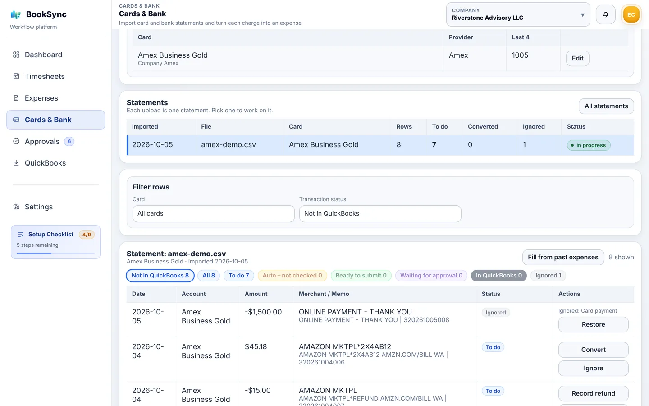The image size is (649, 406).
Task: Show To do 7 transactions
Action: (239, 276)
